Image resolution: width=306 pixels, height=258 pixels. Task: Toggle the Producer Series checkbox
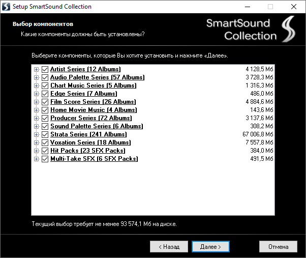[x=45, y=118]
